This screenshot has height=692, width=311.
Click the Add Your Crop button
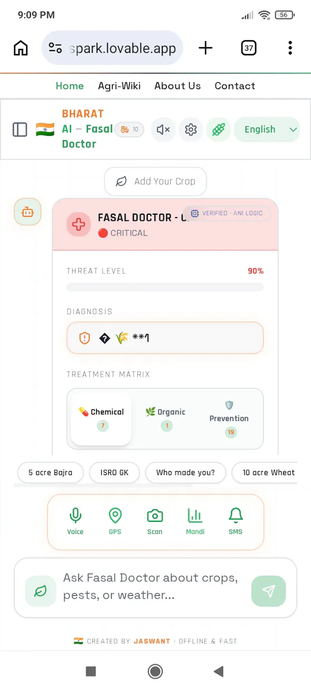click(155, 181)
